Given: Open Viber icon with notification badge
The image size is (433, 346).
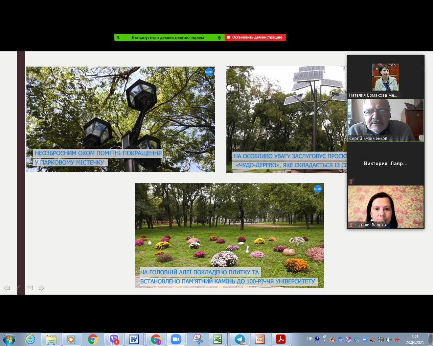Looking at the screenshot, I should (x=114, y=339).
